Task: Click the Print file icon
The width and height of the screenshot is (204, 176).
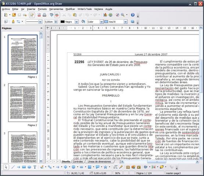Action: point(44,15)
